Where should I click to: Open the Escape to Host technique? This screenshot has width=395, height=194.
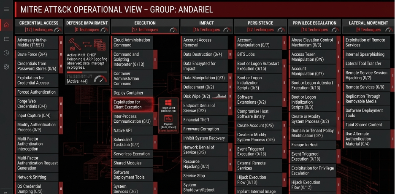point(312,145)
